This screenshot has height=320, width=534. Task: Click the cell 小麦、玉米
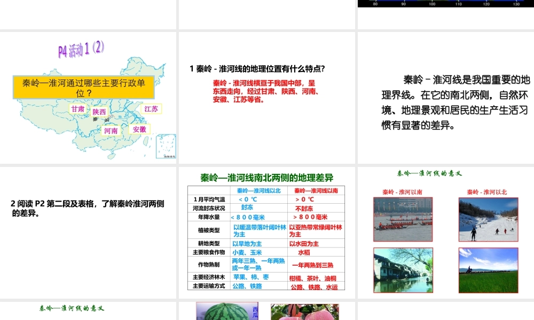(x=247, y=253)
